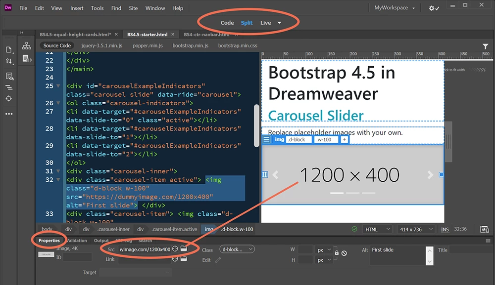Click Link point-to-file crosshair icon
This screenshot has width=495, height=285.
[x=175, y=259]
